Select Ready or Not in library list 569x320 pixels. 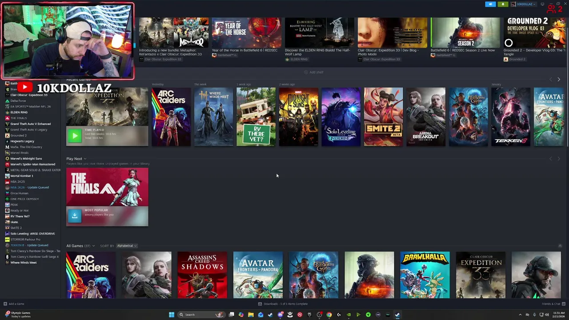[20, 211]
